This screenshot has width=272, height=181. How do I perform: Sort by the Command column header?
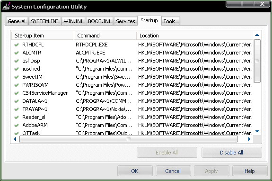tap(105, 36)
